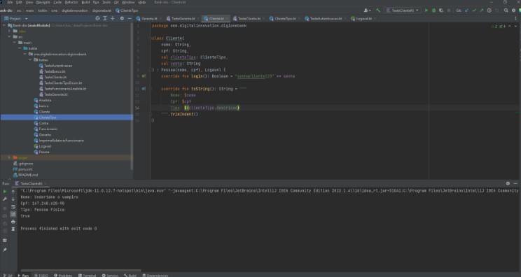The image size is (521, 277).
Task: Collapse all in Project panel header
Action: pyautogui.click(x=113, y=19)
